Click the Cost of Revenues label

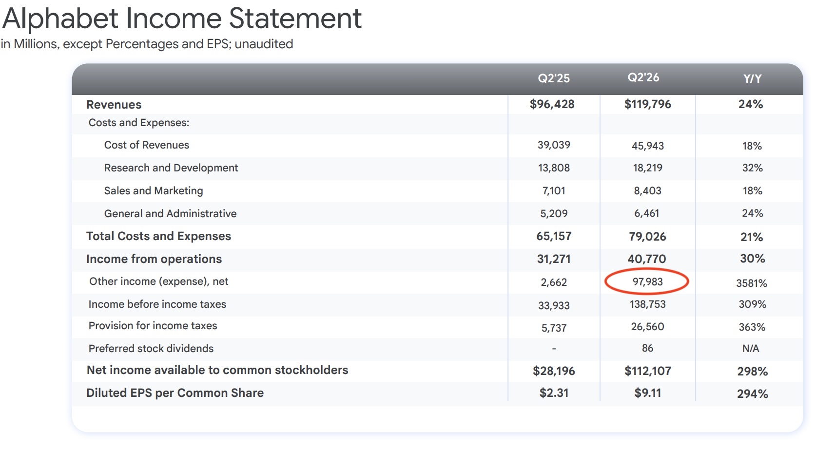(146, 145)
